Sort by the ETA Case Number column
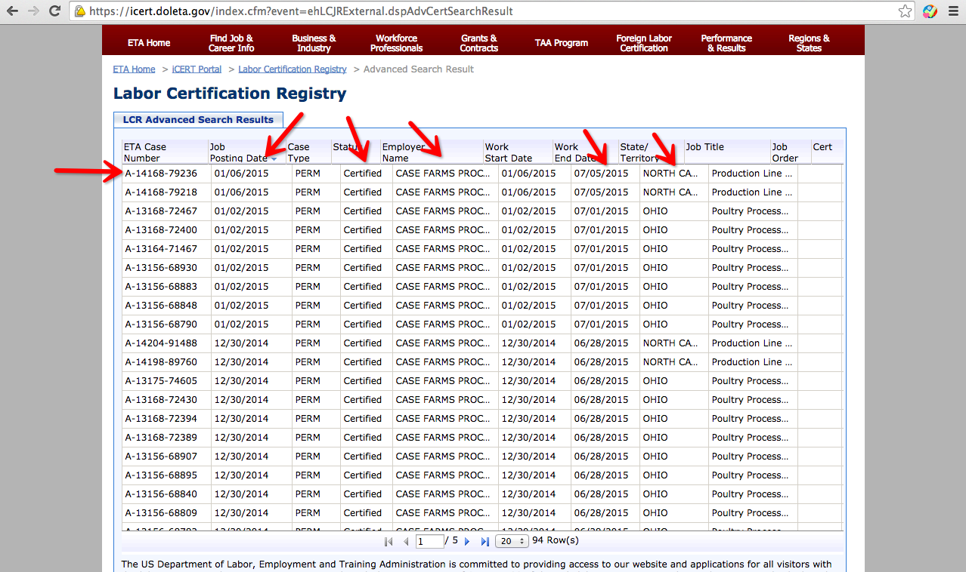Image resolution: width=966 pixels, height=572 pixels. point(165,152)
